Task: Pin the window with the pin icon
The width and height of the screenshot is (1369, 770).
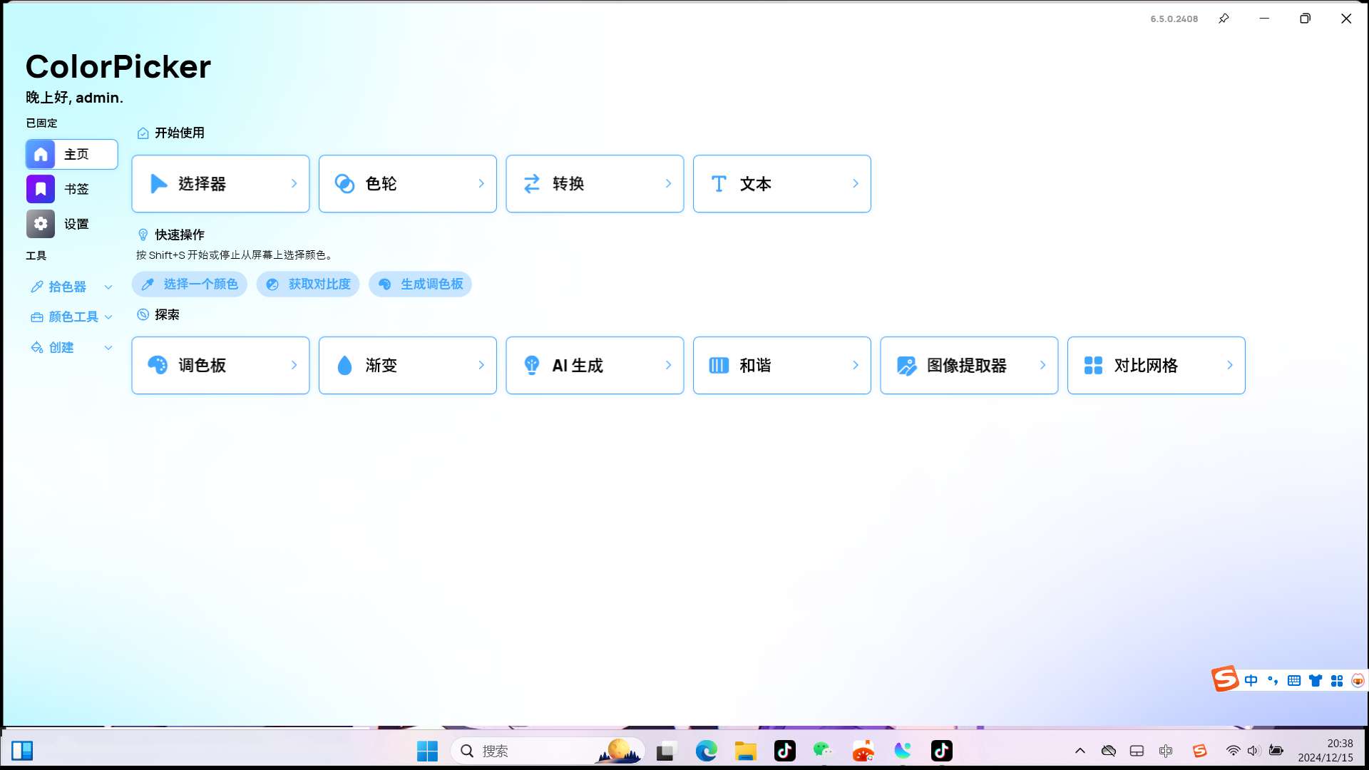Action: tap(1224, 19)
